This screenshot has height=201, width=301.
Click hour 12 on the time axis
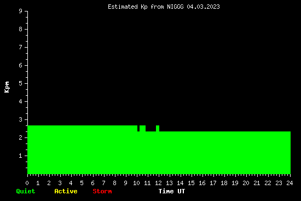158,183
